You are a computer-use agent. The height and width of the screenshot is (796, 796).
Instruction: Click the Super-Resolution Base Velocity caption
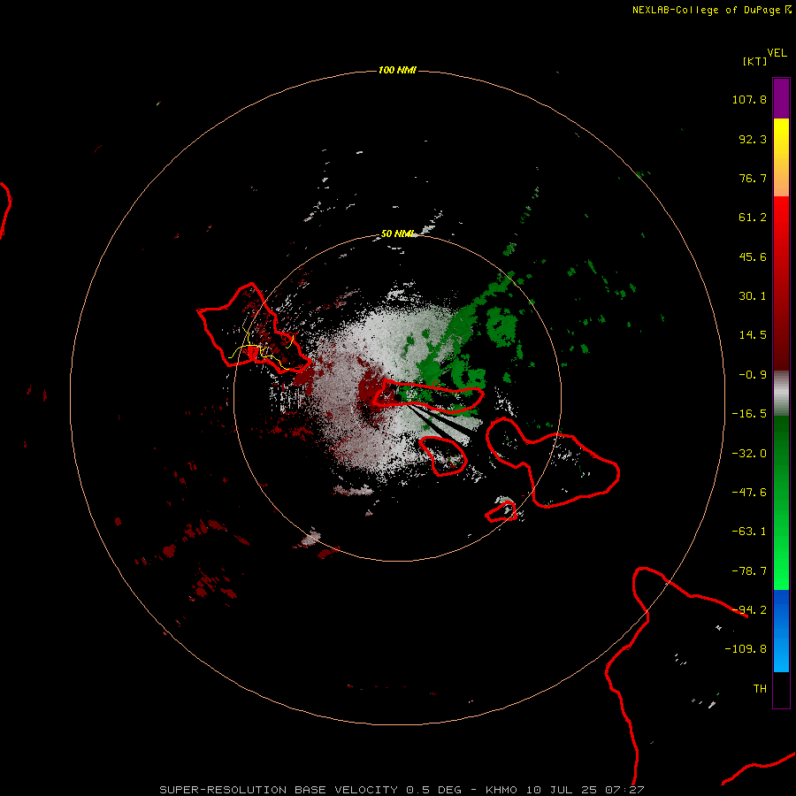402,790
